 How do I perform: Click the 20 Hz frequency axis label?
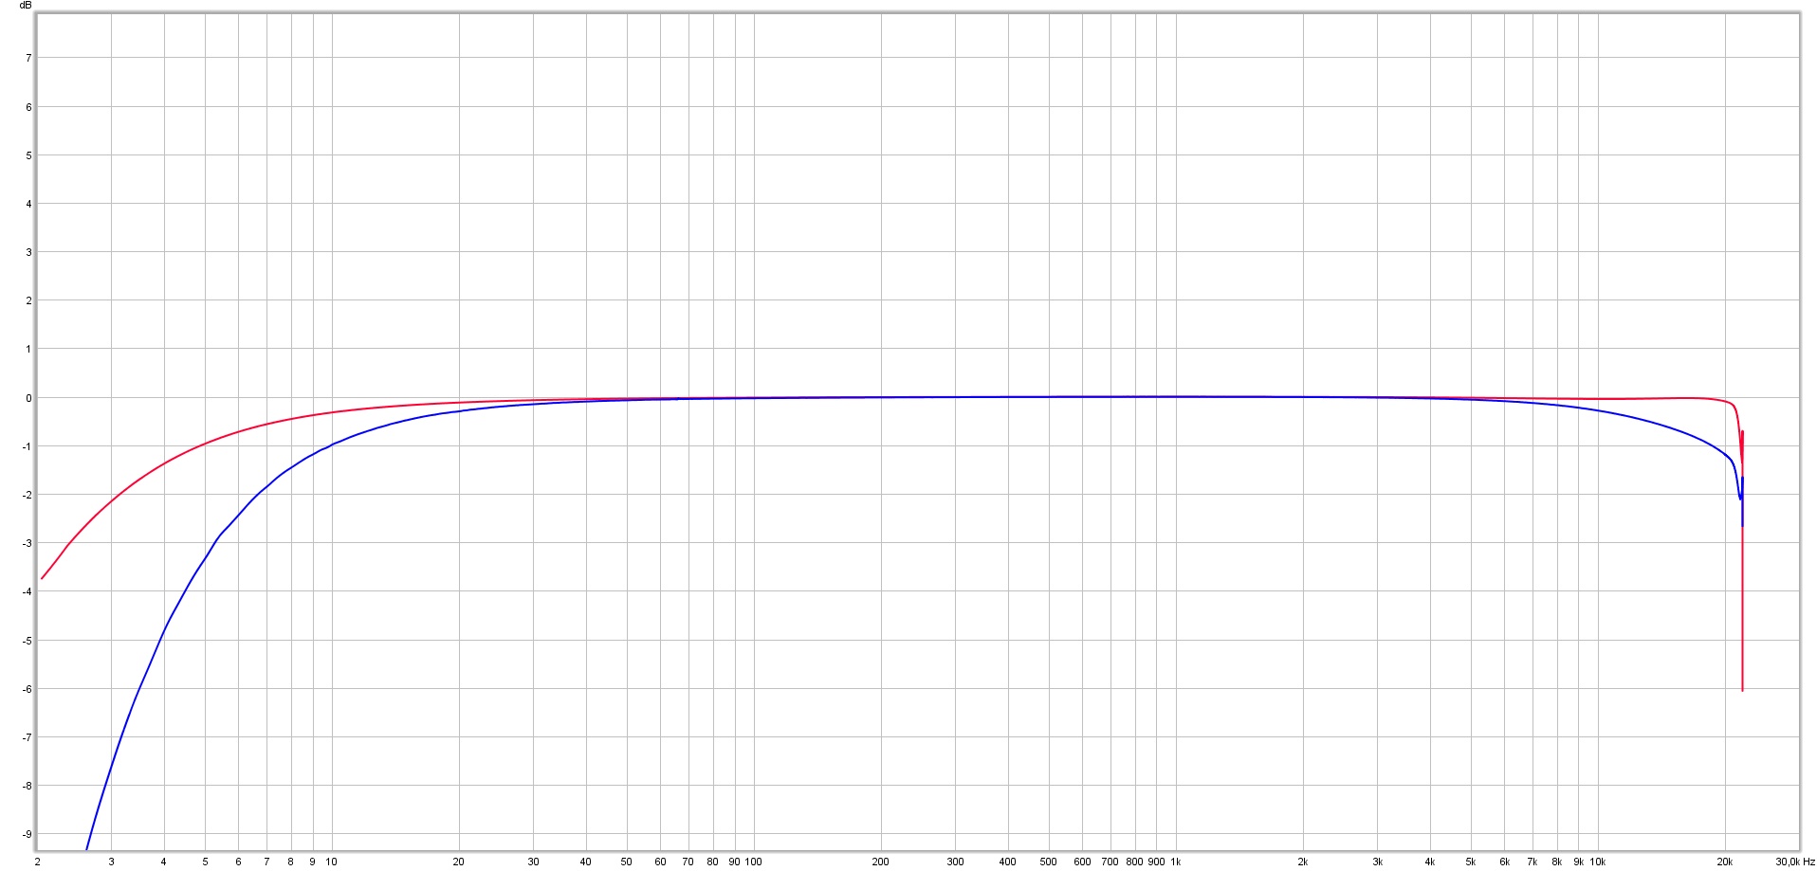click(x=458, y=862)
